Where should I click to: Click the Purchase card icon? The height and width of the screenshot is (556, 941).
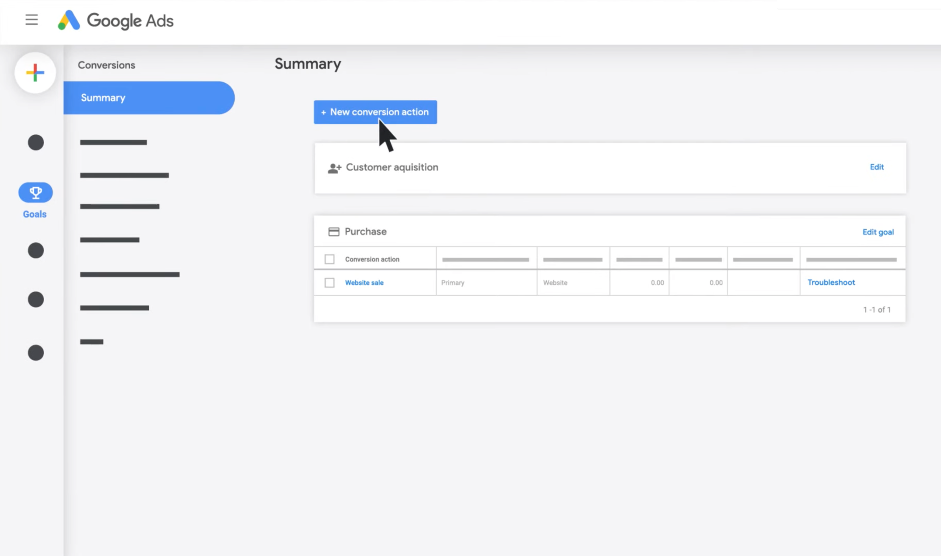click(x=334, y=231)
